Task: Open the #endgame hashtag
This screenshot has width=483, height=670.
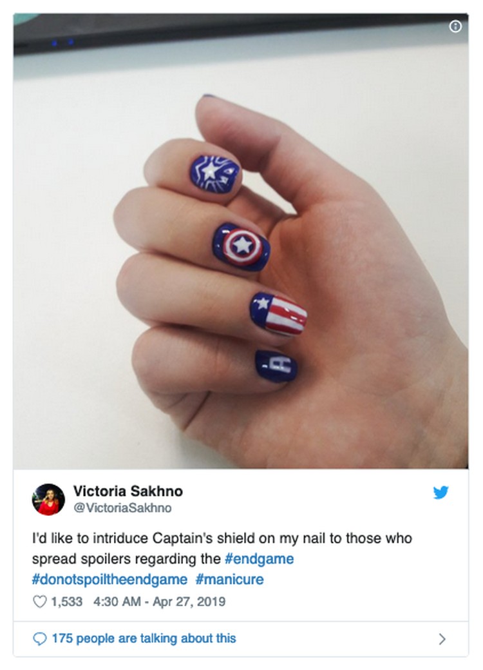Action: (x=259, y=559)
